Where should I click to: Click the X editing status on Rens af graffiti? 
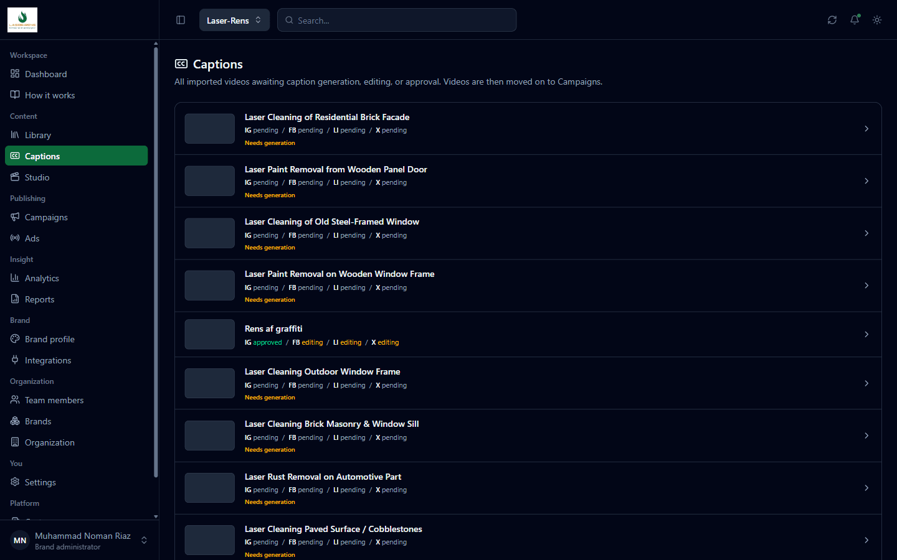385,342
